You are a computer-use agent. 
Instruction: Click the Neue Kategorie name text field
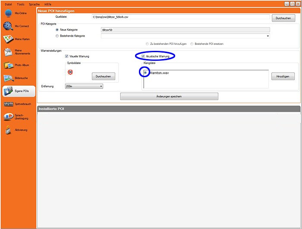tap(185, 30)
